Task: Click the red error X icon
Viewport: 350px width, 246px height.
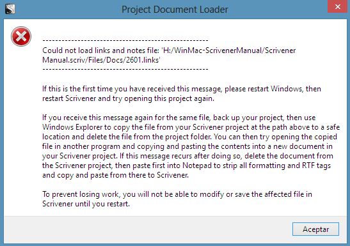Action: 21,36
